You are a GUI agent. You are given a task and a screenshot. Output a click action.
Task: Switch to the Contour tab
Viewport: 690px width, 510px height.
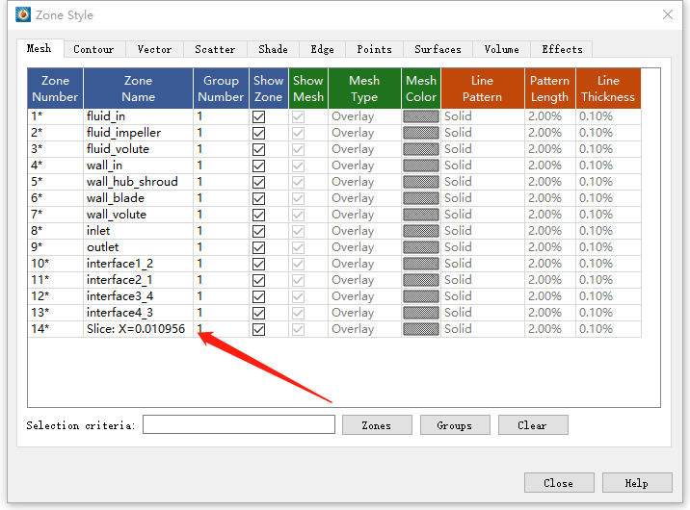93,49
